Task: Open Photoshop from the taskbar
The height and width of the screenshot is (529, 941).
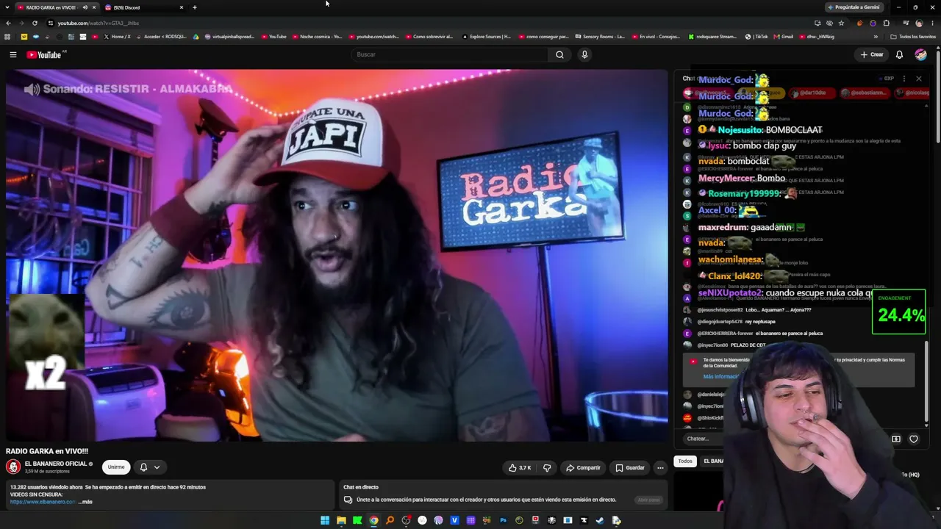Action: (x=503, y=520)
